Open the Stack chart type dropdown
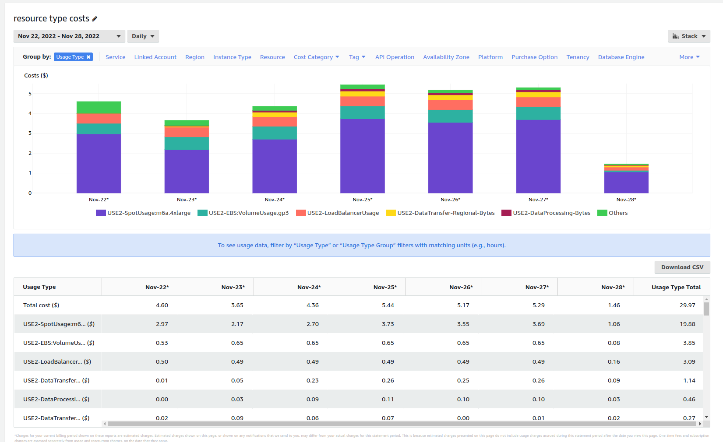The width and height of the screenshot is (723, 442). pos(689,36)
